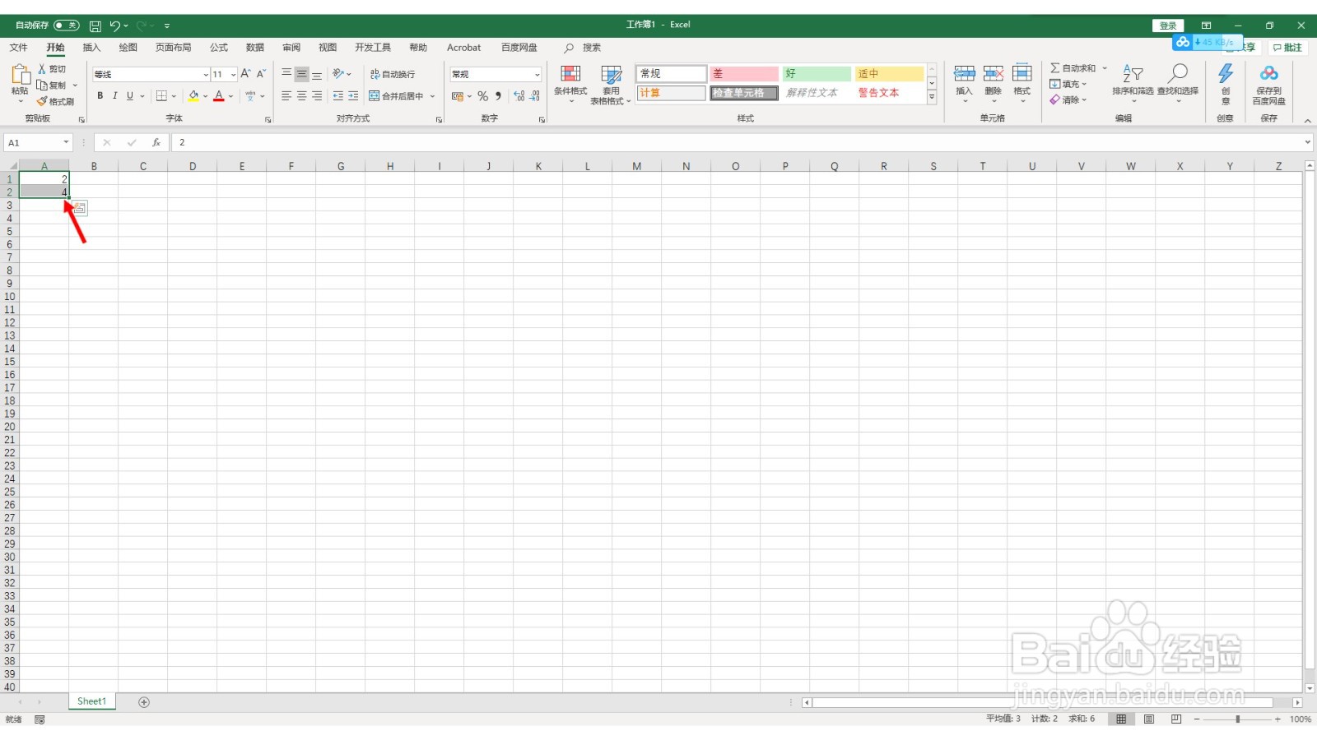Cut selection with 剪切

(52, 69)
